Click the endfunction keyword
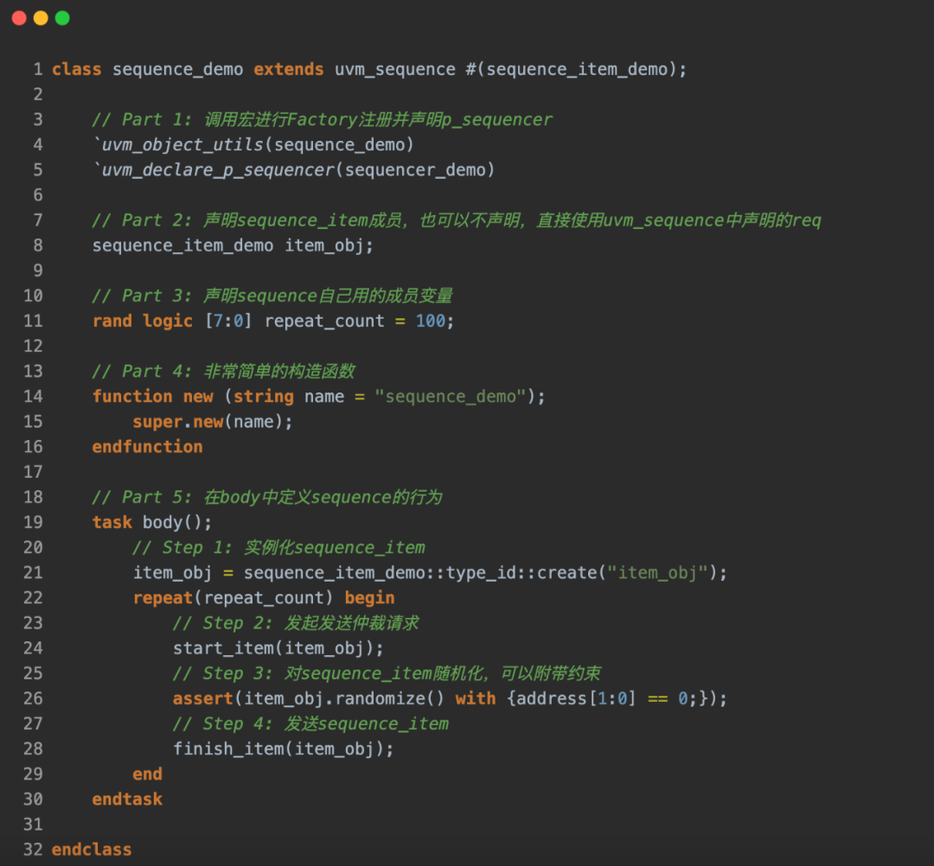Image resolution: width=934 pixels, height=866 pixels. coord(147,447)
